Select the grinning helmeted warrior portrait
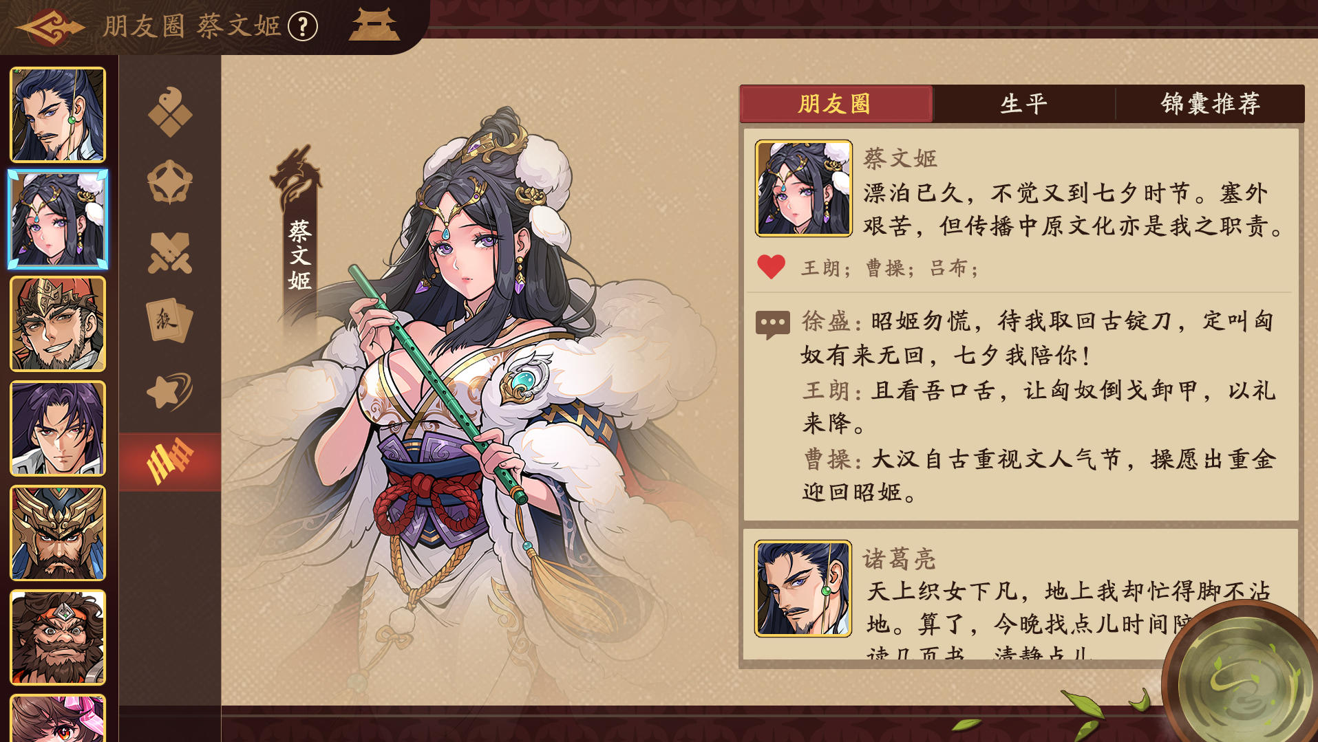 tap(58, 324)
